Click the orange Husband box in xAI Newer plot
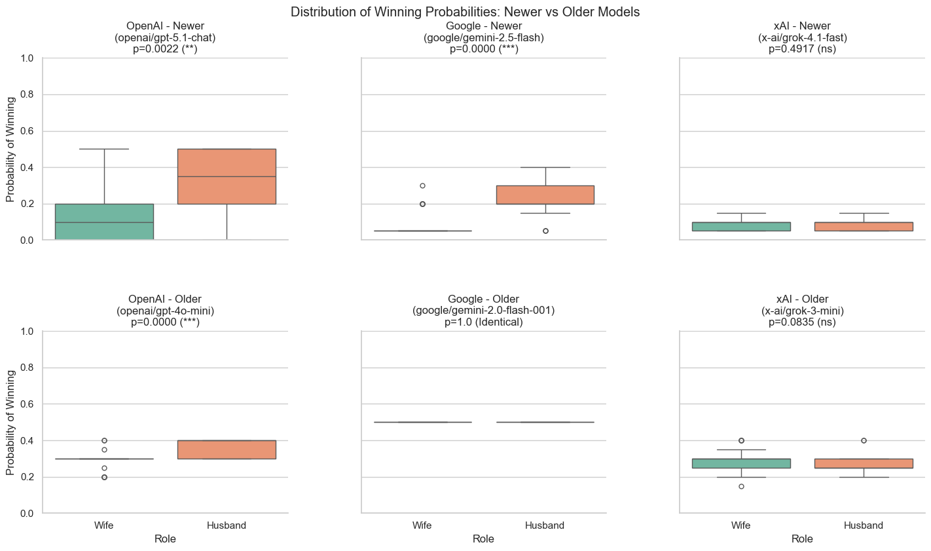Image resolution: width=931 pixels, height=551 pixels. pyautogui.click(x=864, y=227)
